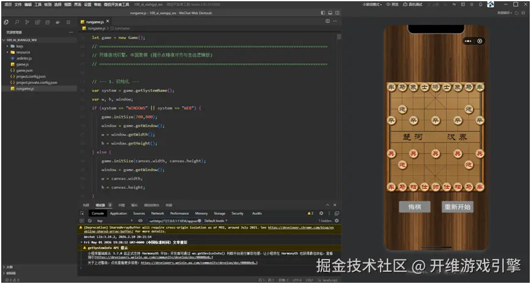The width and height of the screenshot is (531, 284).
Task: Click the 预览 preview button
Action: pyautogui.click(x=392, y=4)
